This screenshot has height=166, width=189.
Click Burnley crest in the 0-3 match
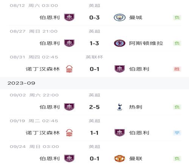click(69, 17)
